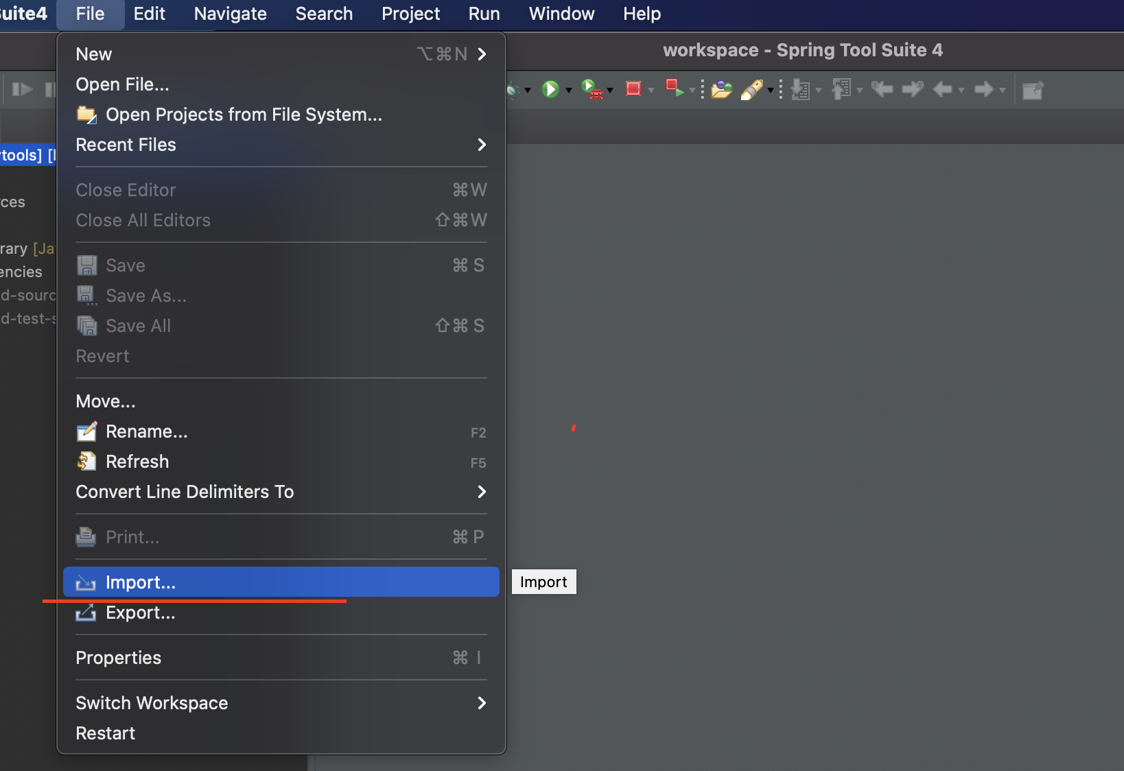
Task: Open the Help menu in the menu bar
Action: (x=642, y=14)
